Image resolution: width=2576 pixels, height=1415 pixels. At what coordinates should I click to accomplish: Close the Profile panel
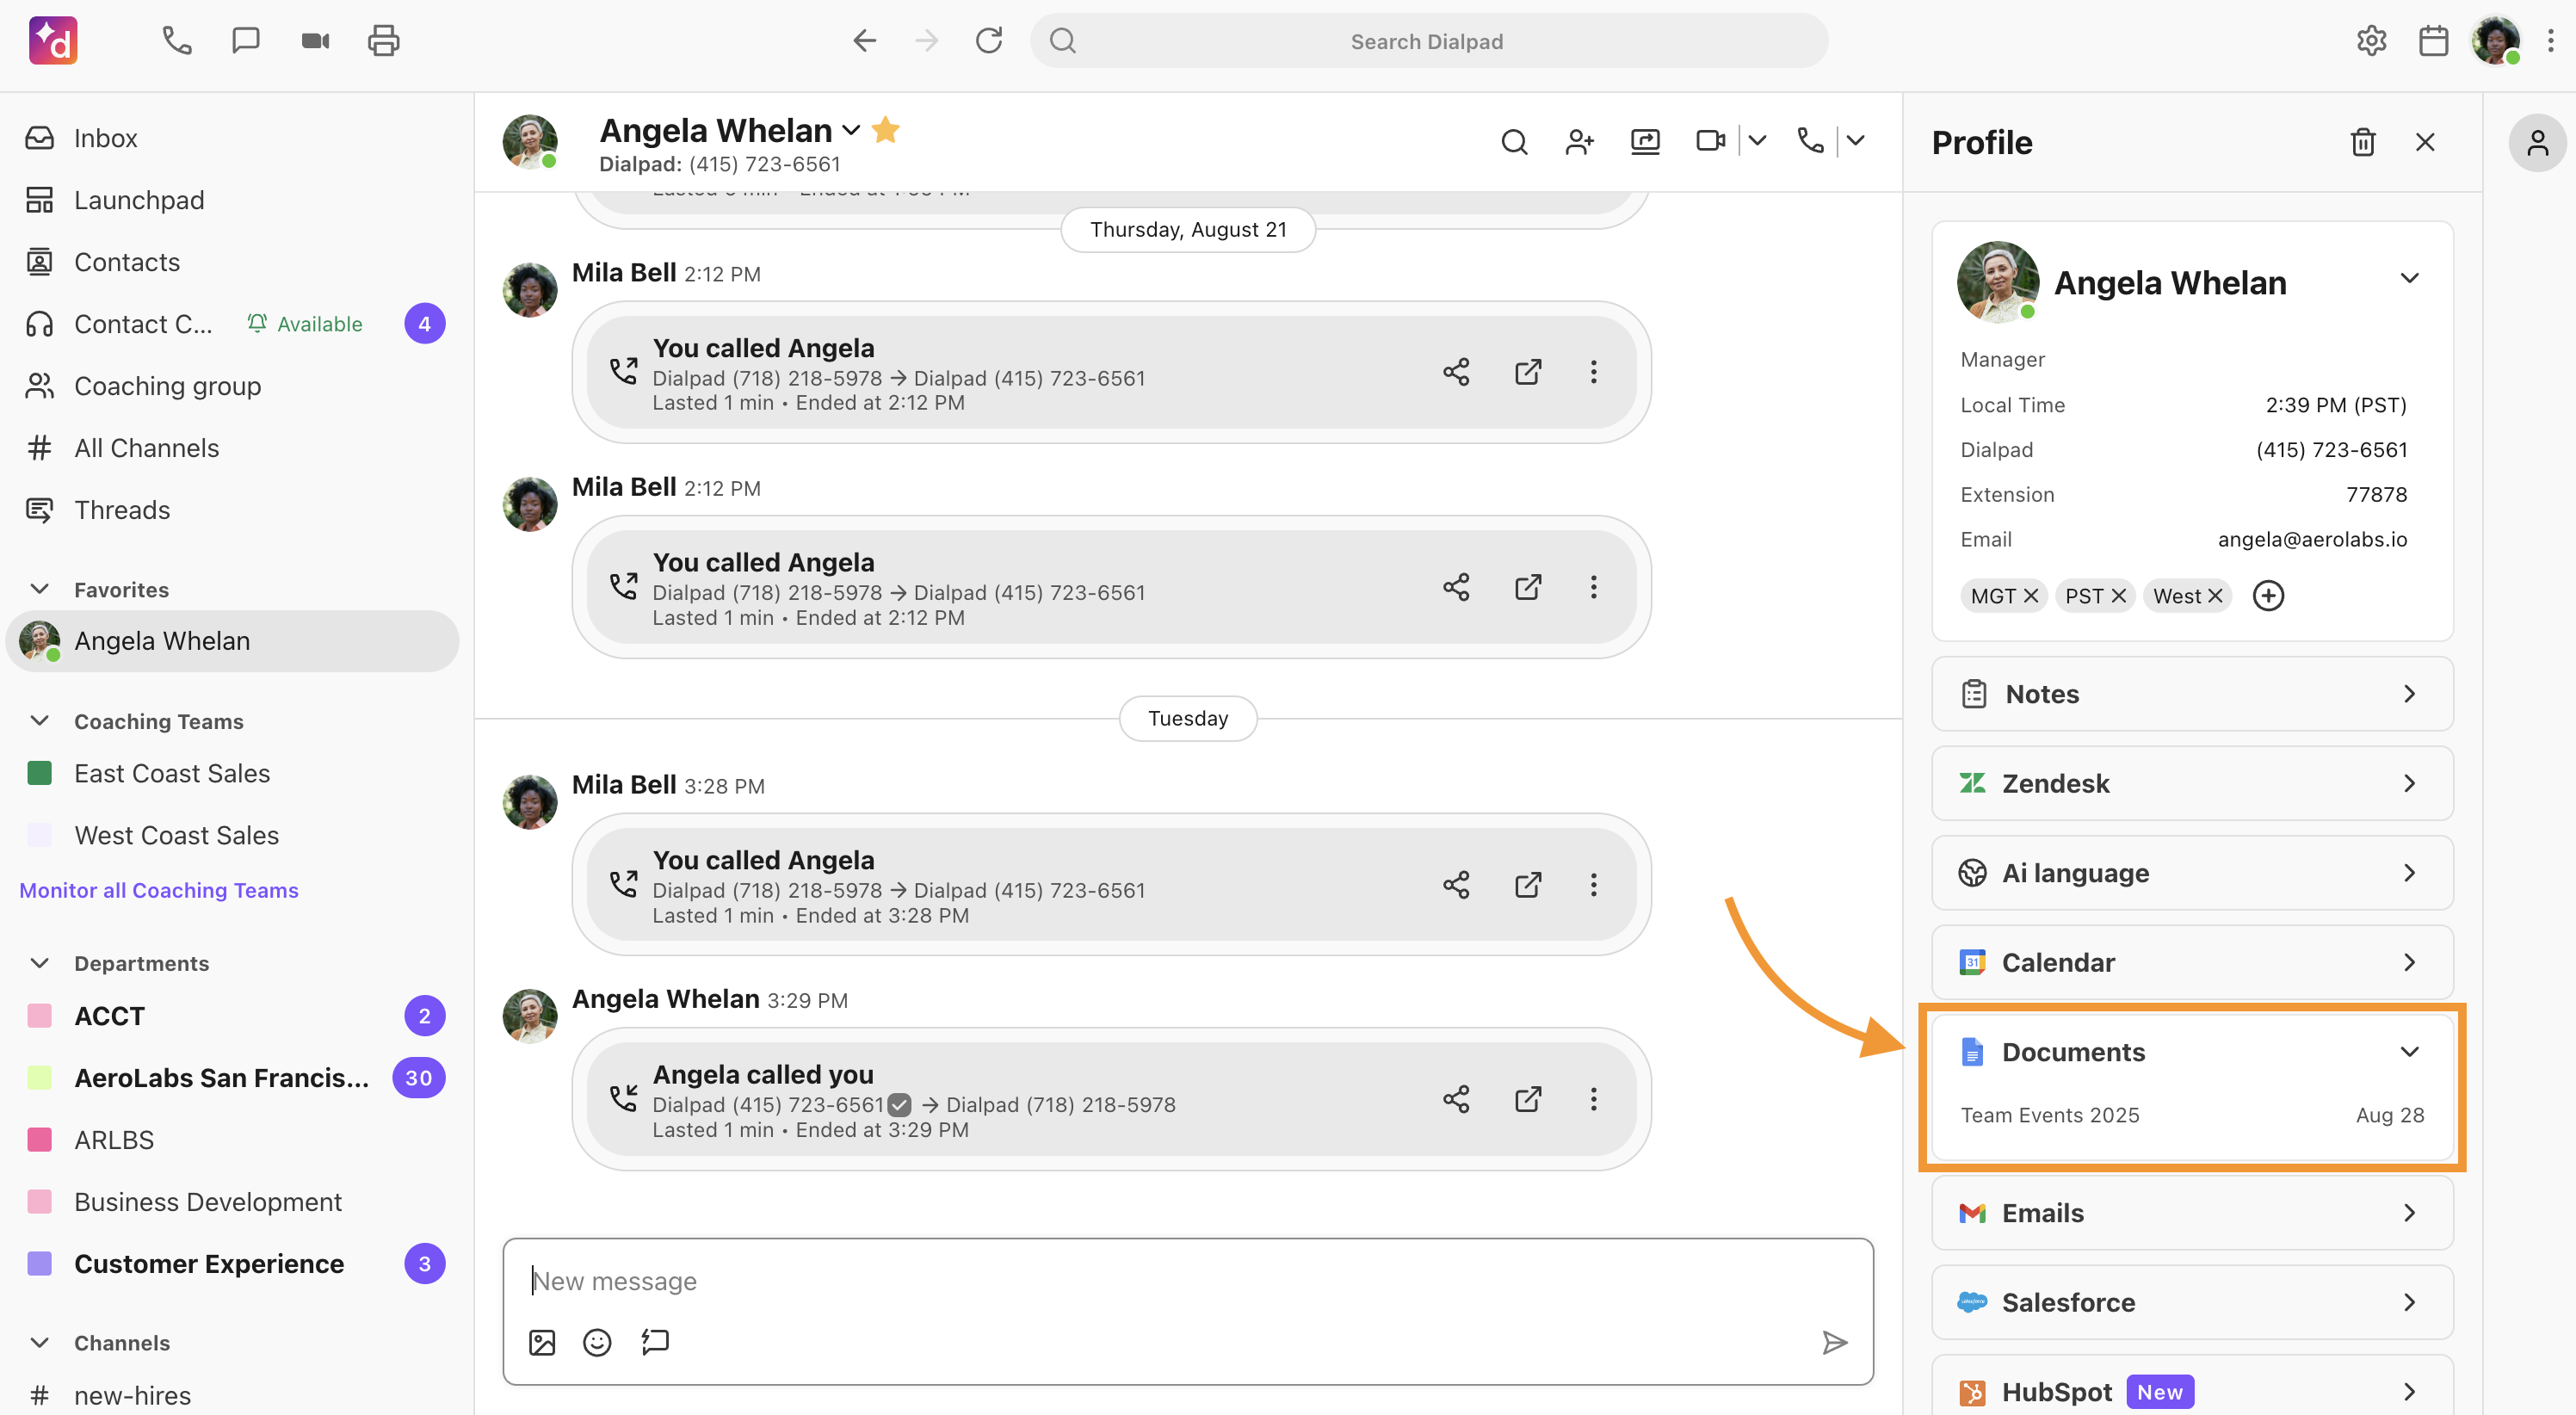click(x=2425, y=142)
